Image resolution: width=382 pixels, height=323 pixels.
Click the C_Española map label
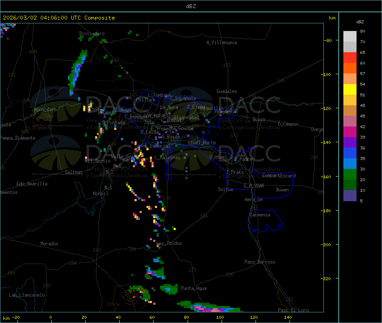183,98
